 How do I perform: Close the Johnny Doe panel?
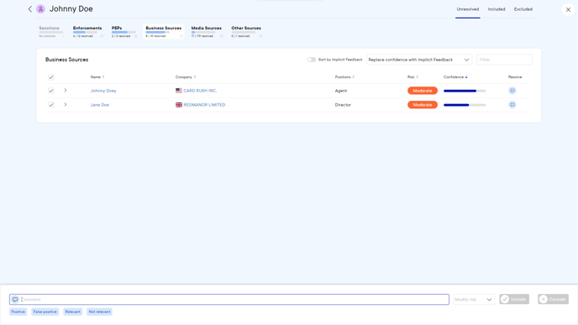pos(568,9)
